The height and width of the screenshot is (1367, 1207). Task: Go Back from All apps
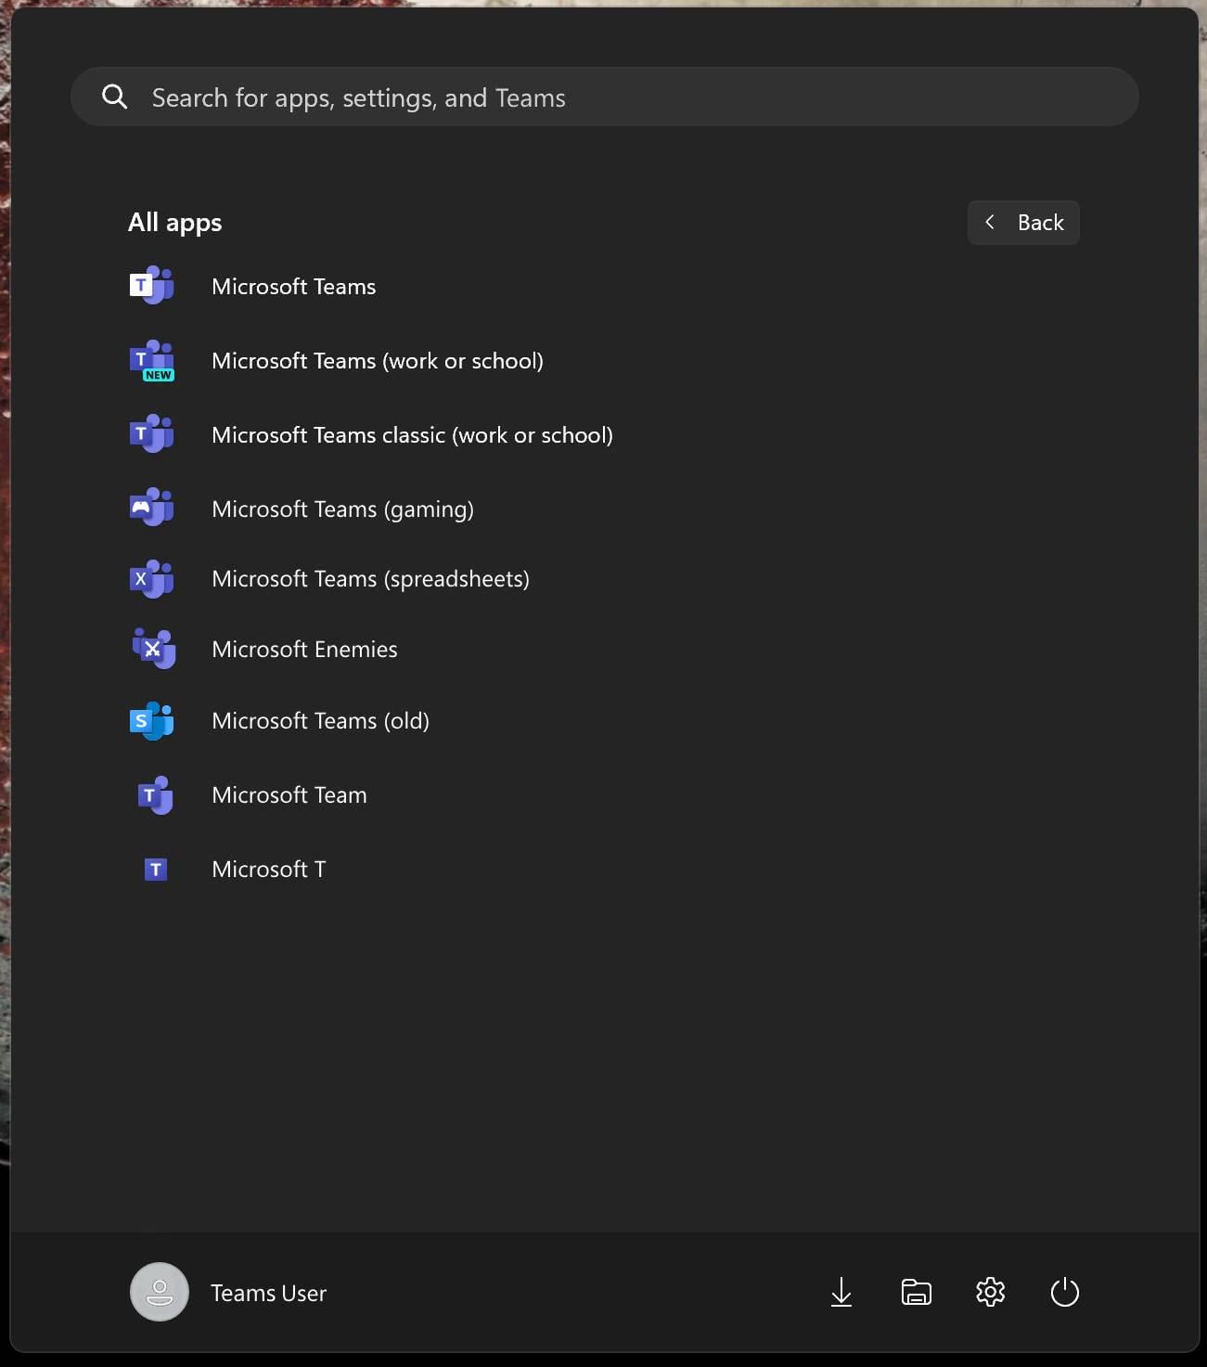pos(1023,223)
